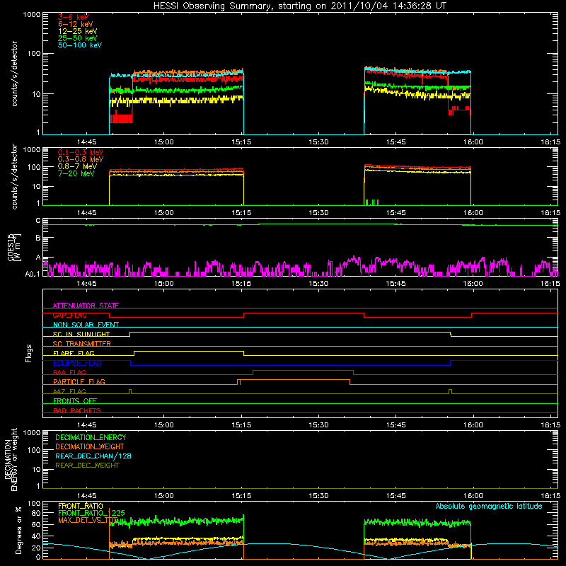Click the SAA_FLAG label
The height and width of the screenshot is (566, 566).
click(x=69, y=372)
